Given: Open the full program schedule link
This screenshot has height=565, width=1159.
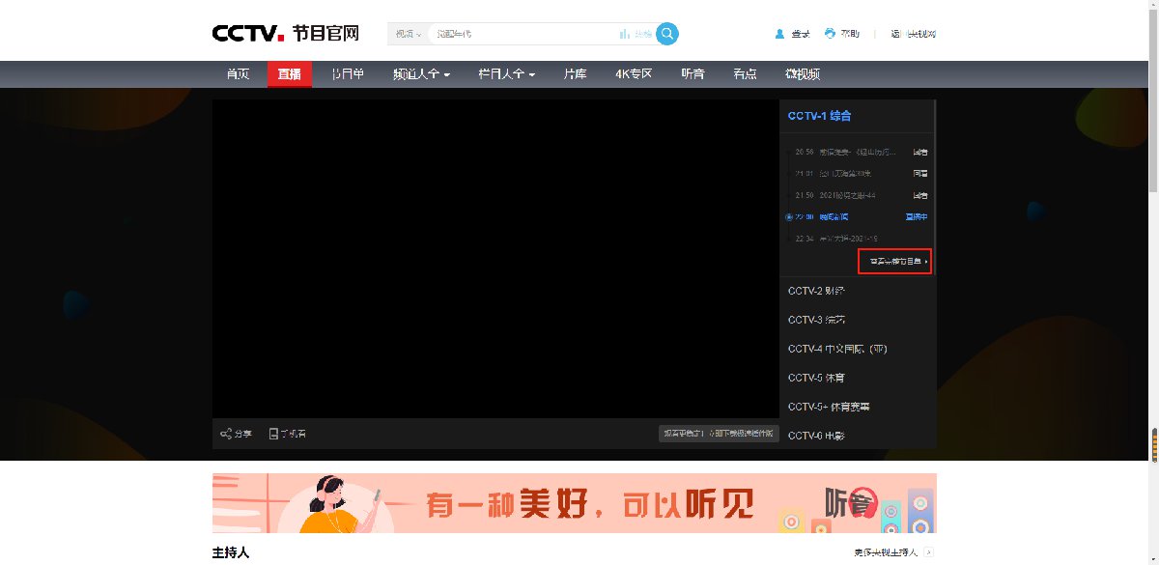Looking at the screenshot, I should [894, 261].
